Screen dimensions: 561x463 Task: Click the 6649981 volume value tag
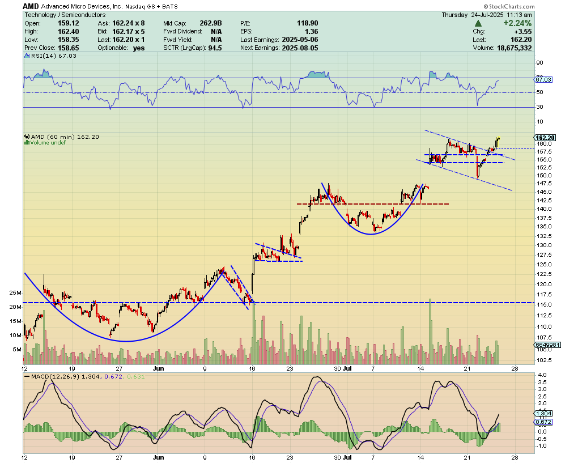click(547, 345)
